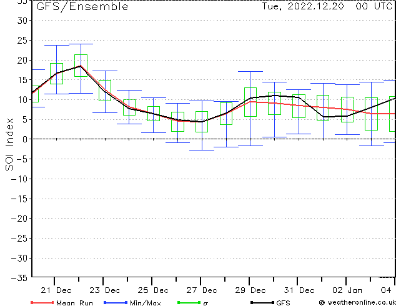Click the '-30' y-axis value
The image size is (396, 306).
(x=19, y=259)
